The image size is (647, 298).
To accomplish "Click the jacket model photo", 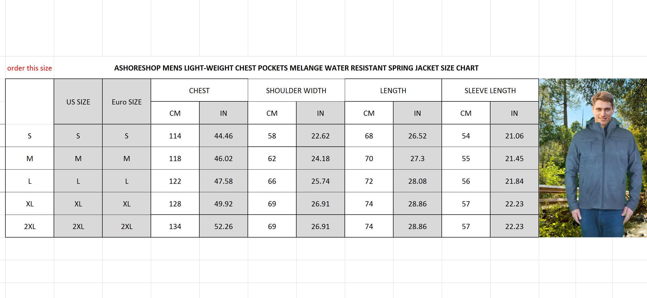I will point(593,158).
